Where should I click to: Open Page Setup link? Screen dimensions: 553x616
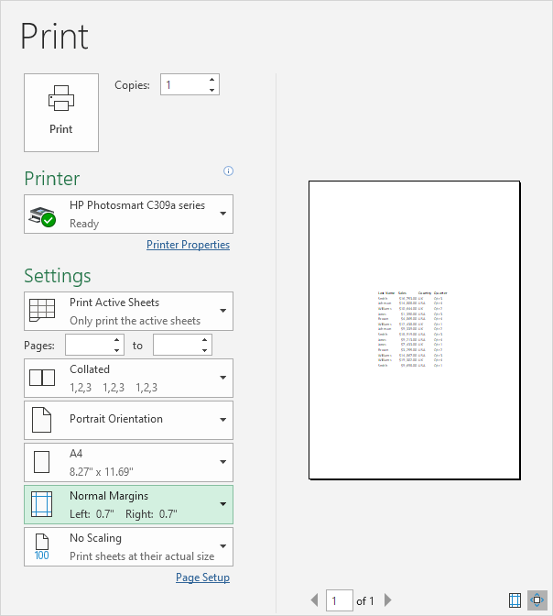[202, 577]
